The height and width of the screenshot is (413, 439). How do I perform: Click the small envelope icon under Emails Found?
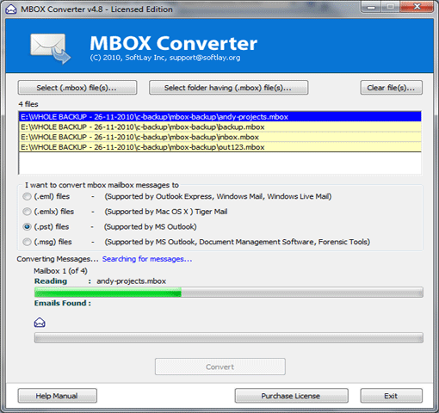(40, 323)
